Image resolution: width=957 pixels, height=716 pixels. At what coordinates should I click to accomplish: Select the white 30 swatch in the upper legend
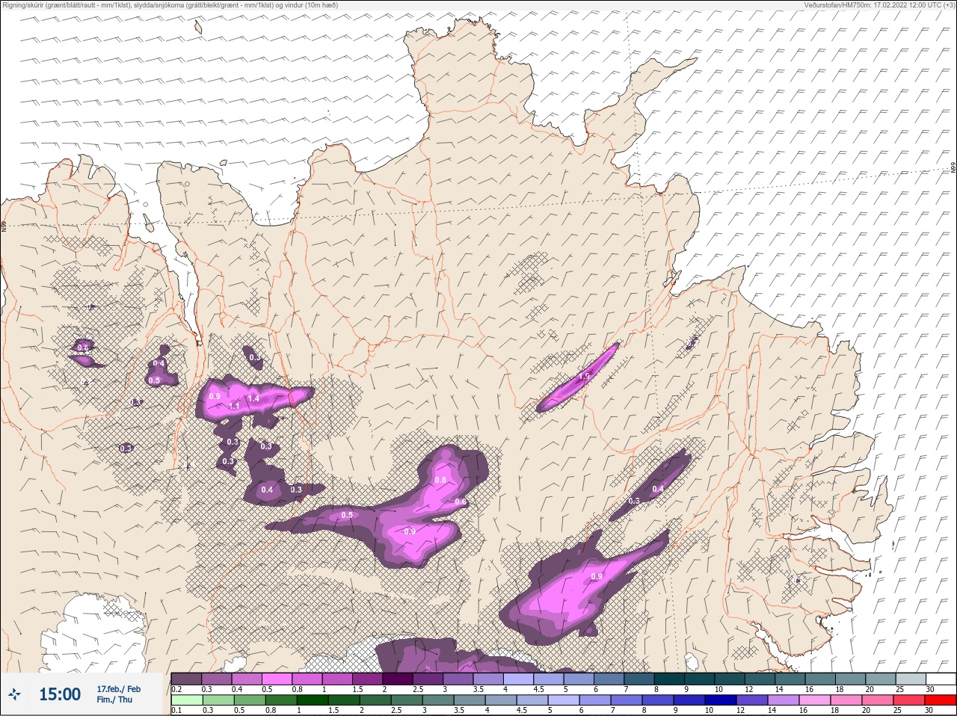(x=941, y=678)
